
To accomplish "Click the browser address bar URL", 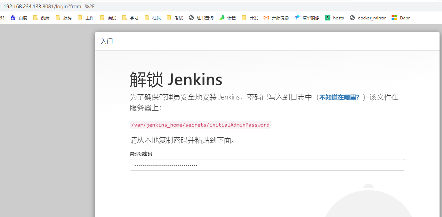I will 49,6.
